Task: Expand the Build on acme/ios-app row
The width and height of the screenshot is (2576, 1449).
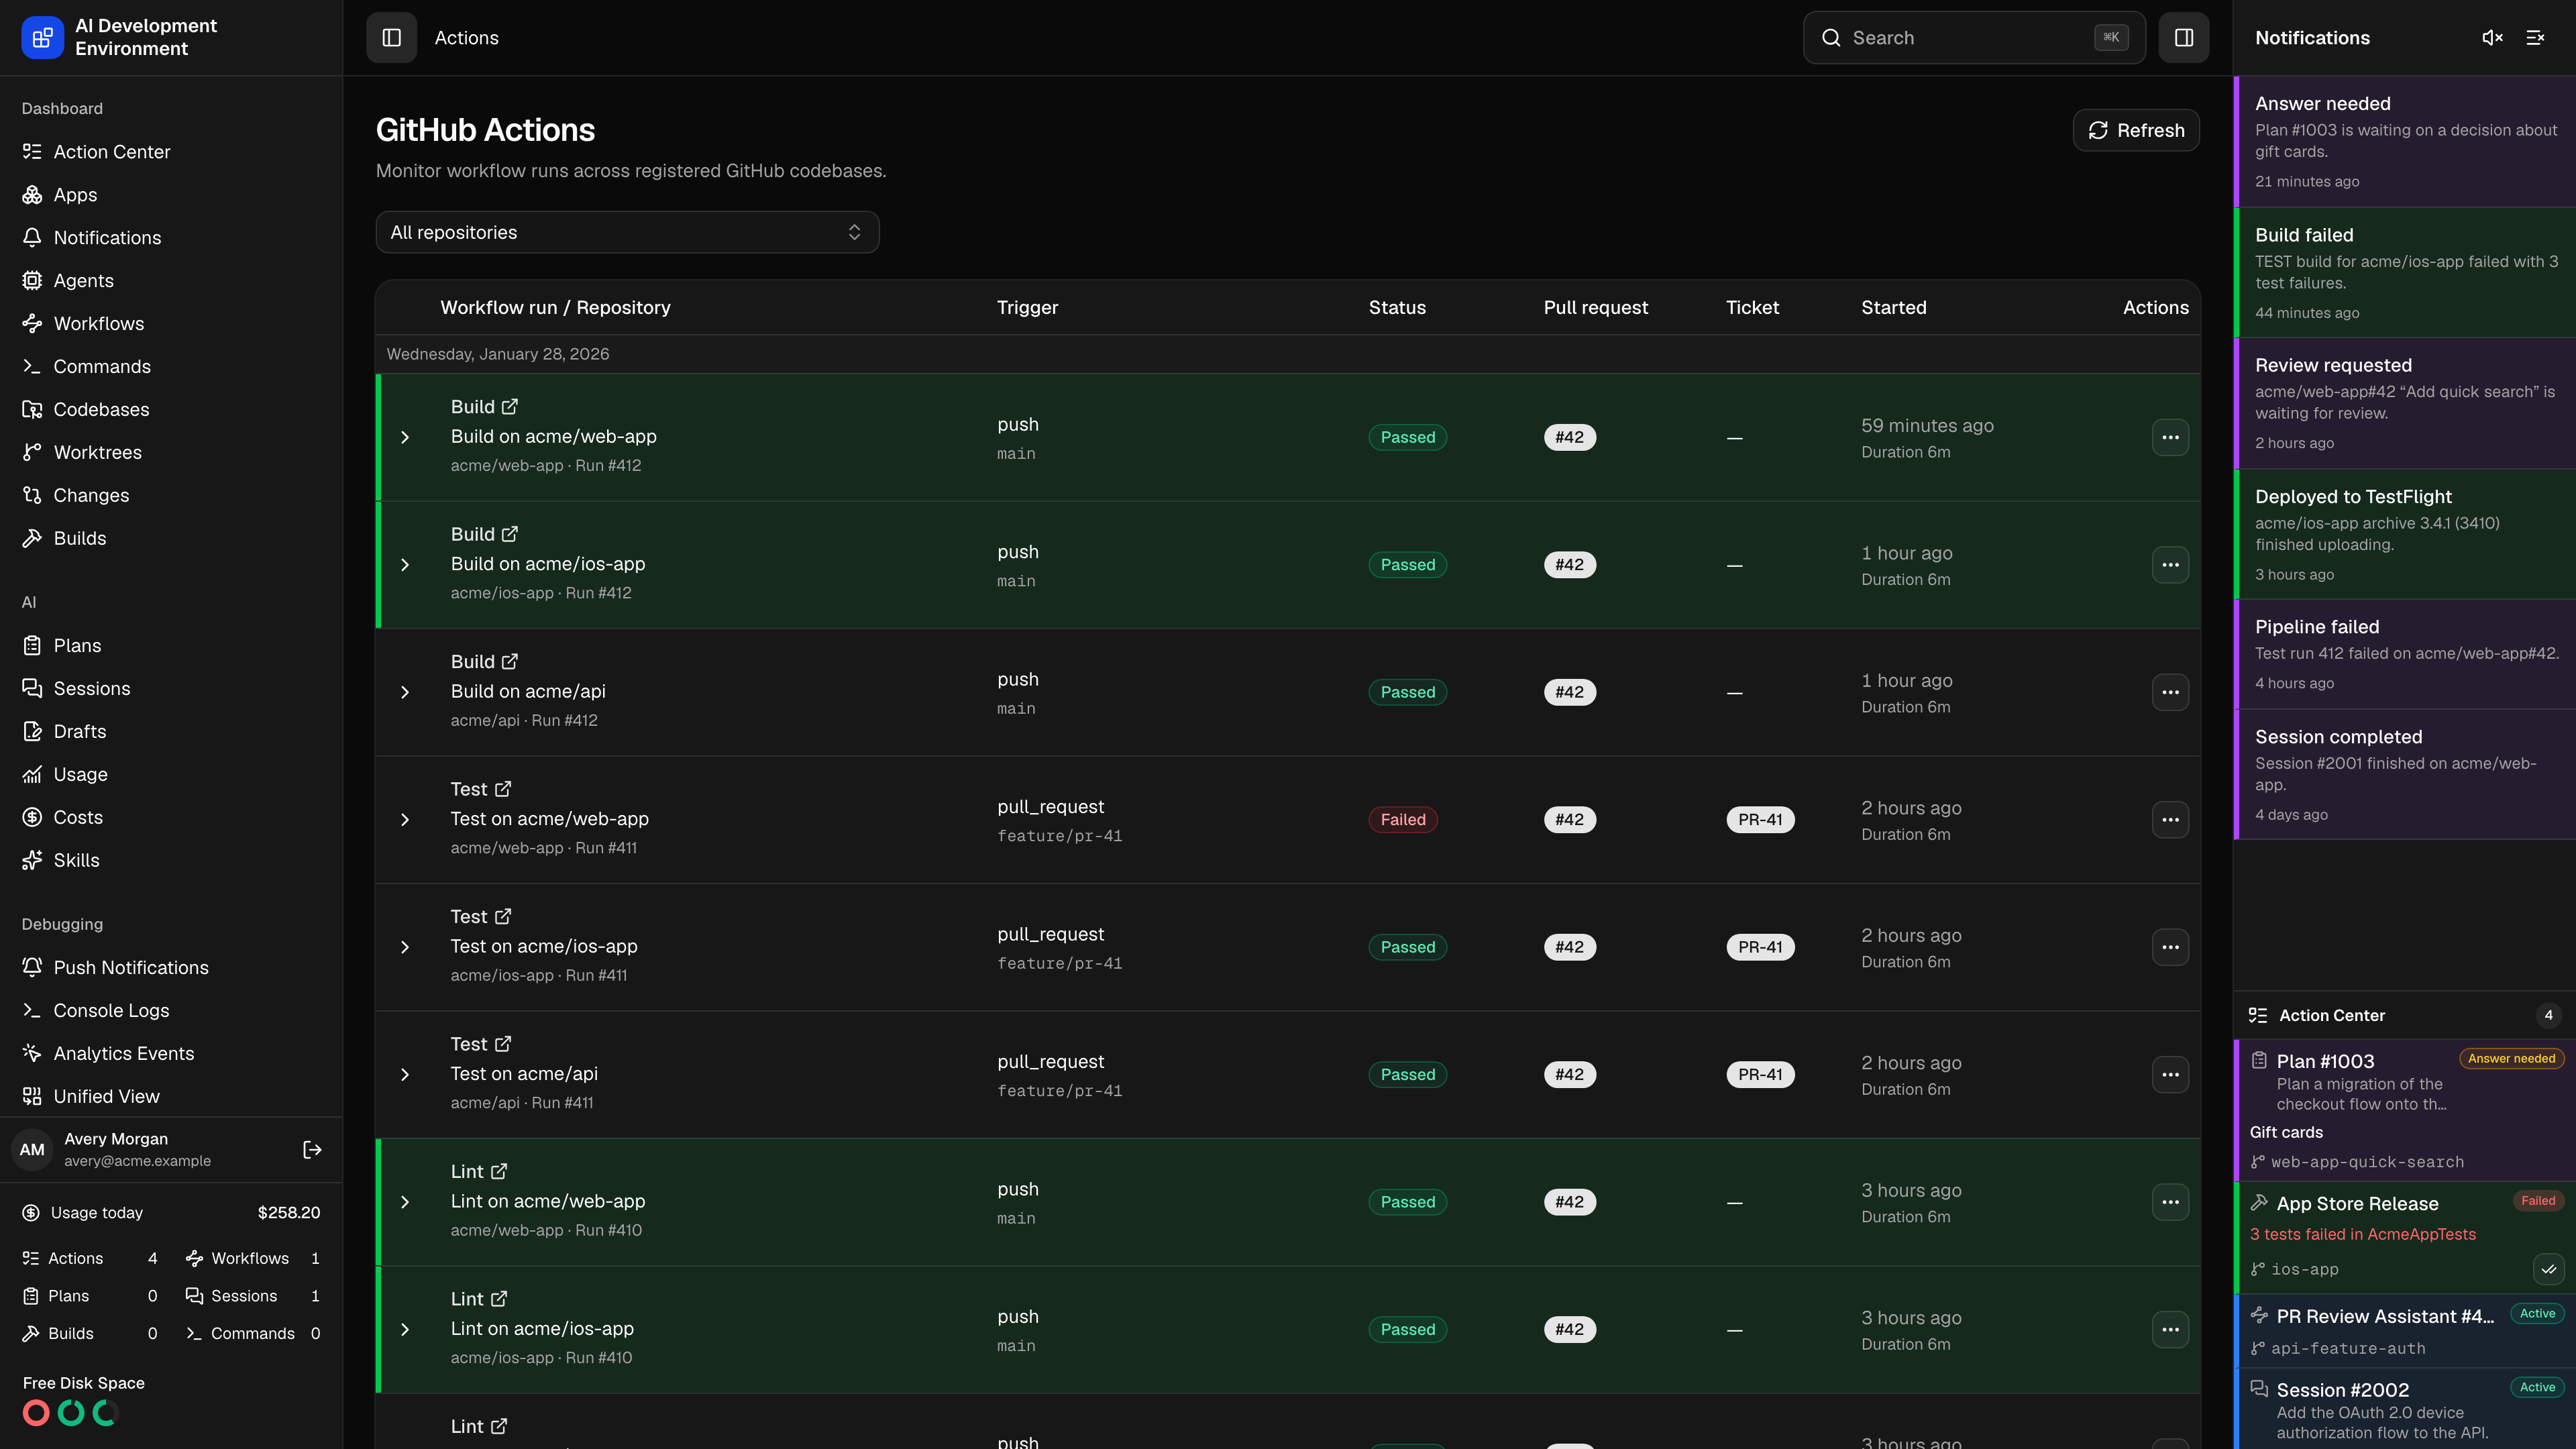Action: tap(405, 565)
